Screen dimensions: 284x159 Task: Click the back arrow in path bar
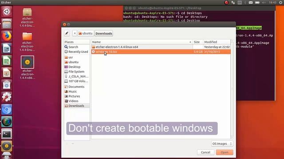coord(75,34)
